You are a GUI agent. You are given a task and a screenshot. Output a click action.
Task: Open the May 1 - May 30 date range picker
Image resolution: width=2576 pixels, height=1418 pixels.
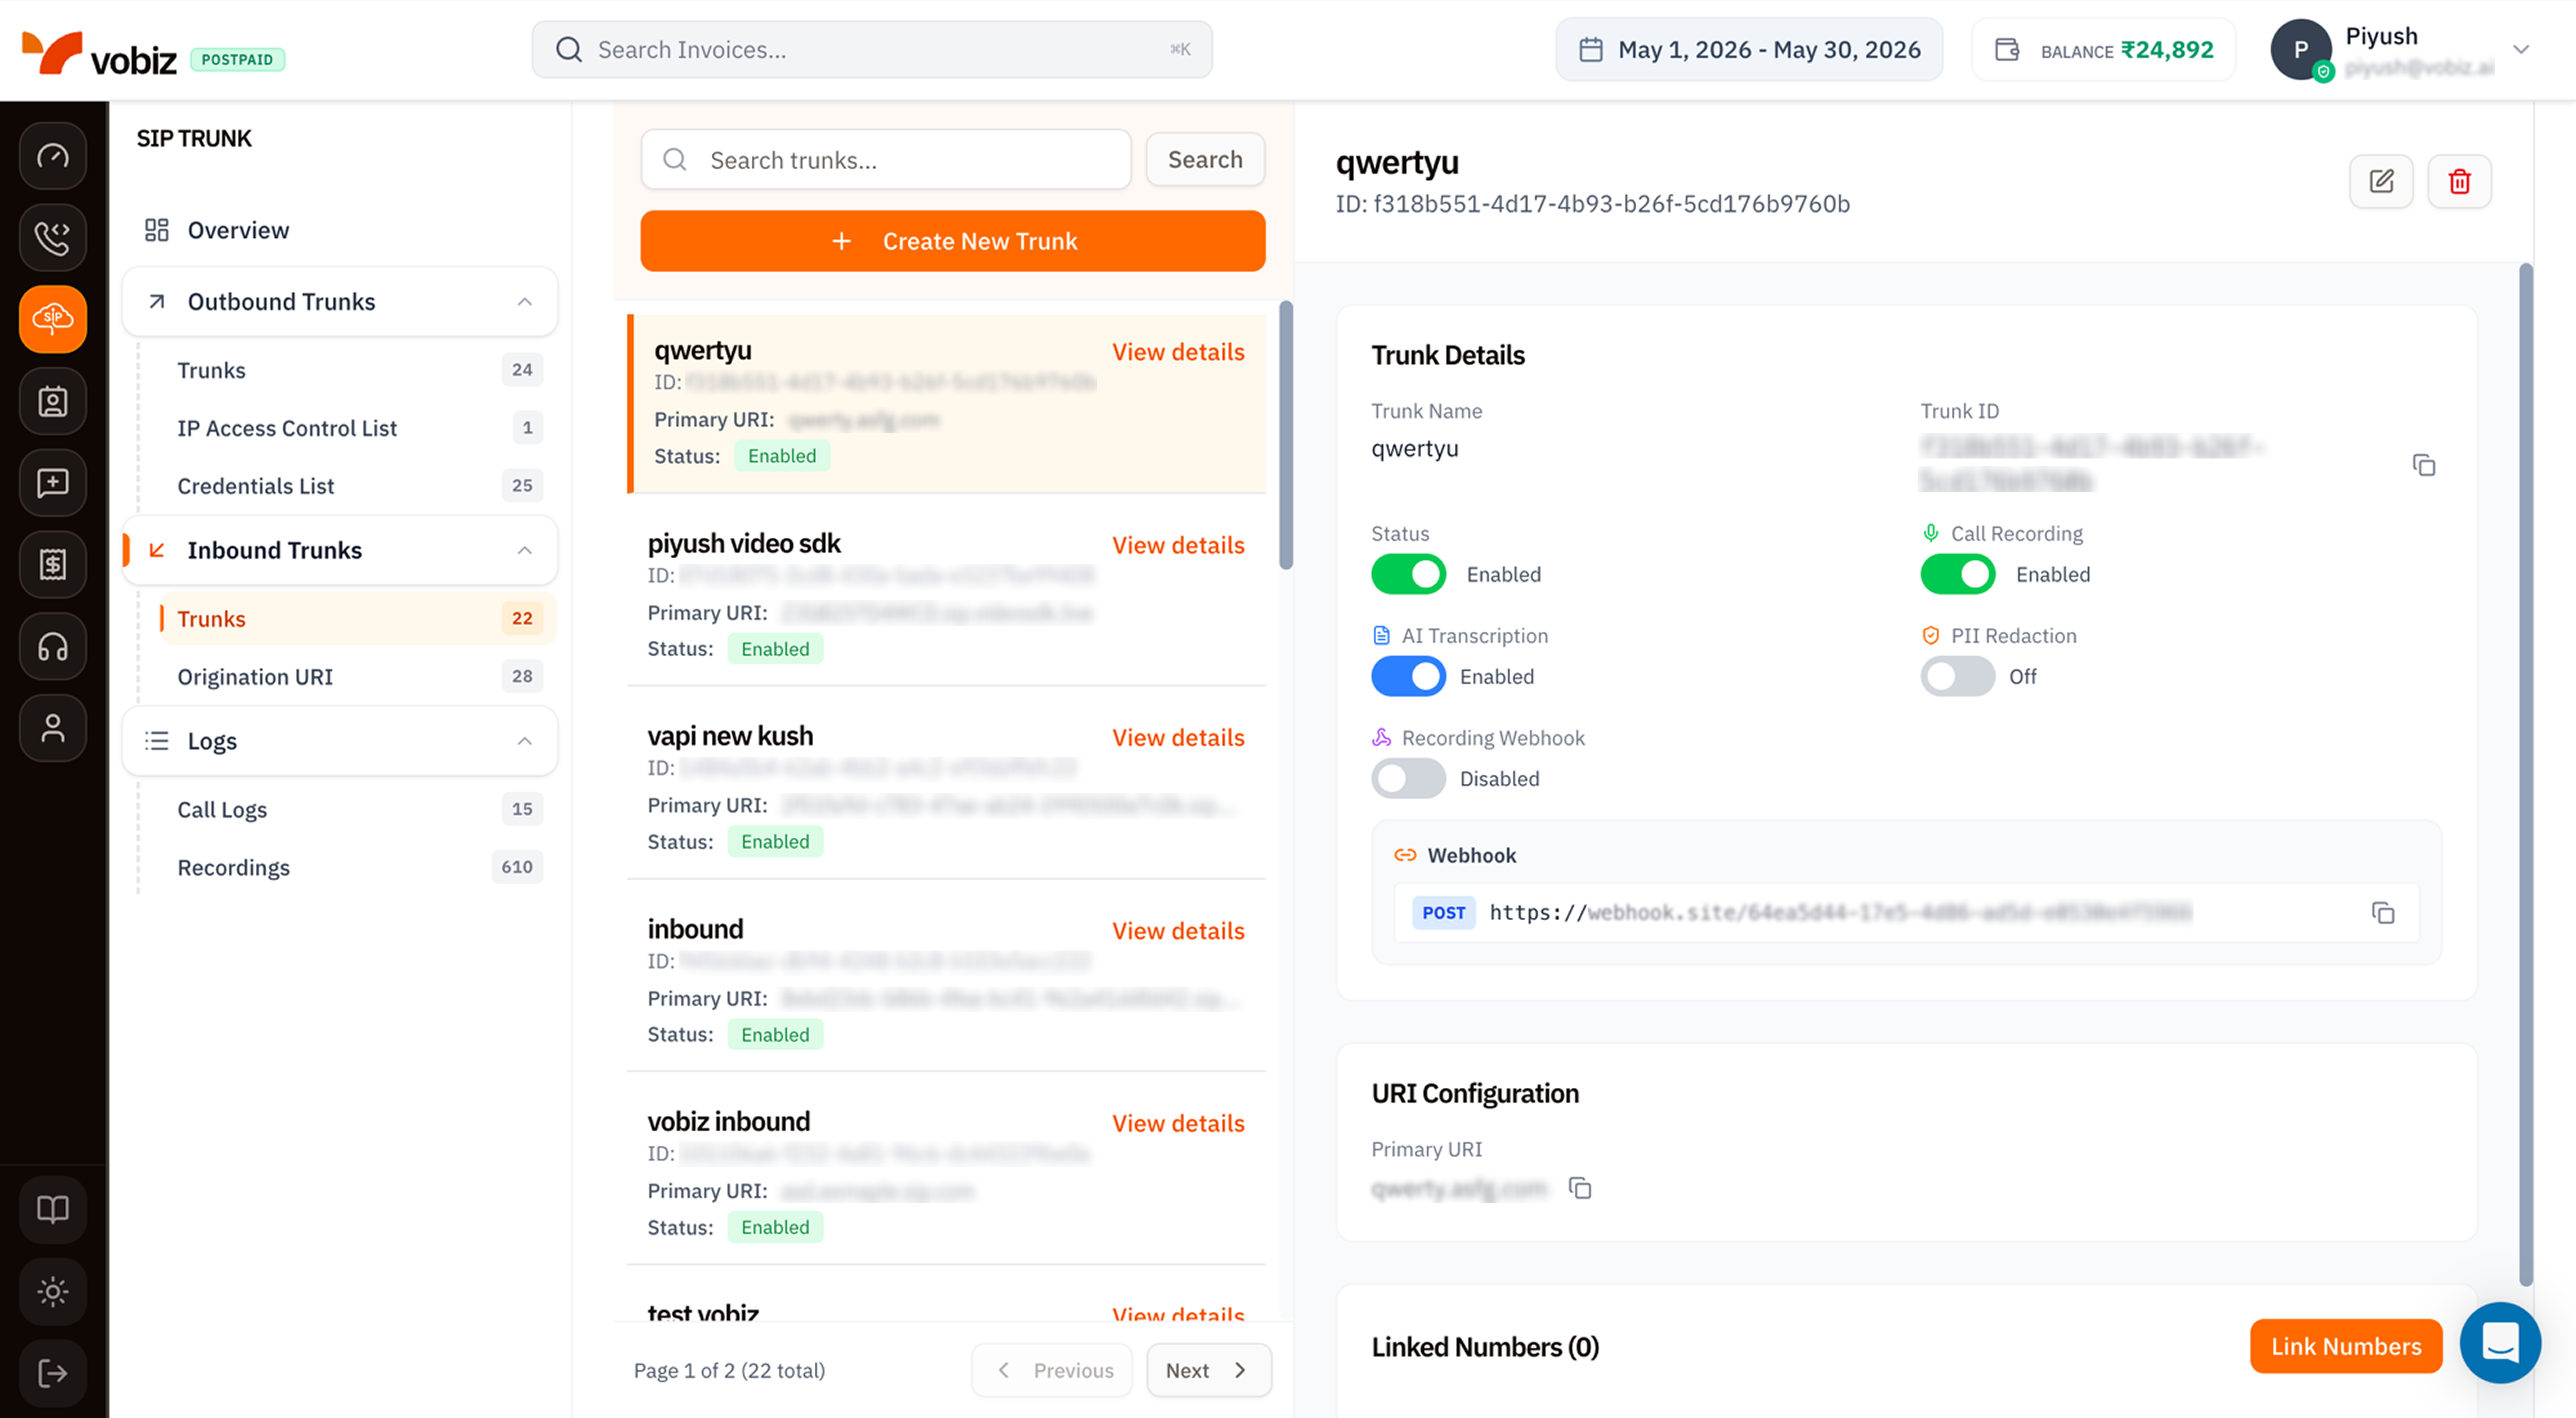click(x=1749, y=50)
